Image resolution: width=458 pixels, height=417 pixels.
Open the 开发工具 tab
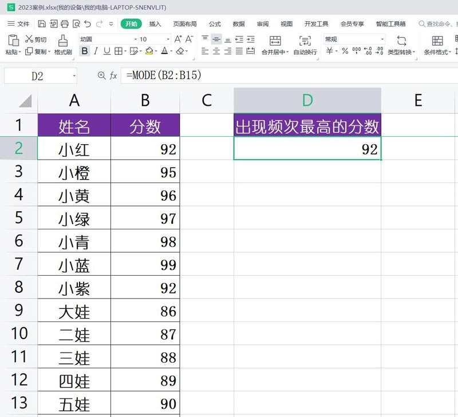(317, 23)
